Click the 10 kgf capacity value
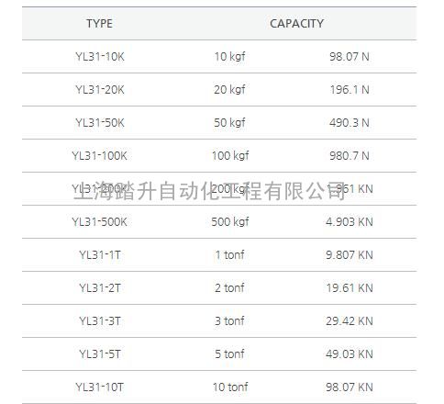The width and height of the screenshot is (444, 404). 229,57
